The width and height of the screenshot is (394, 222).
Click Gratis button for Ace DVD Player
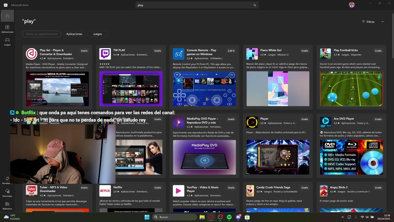(378, 119)
